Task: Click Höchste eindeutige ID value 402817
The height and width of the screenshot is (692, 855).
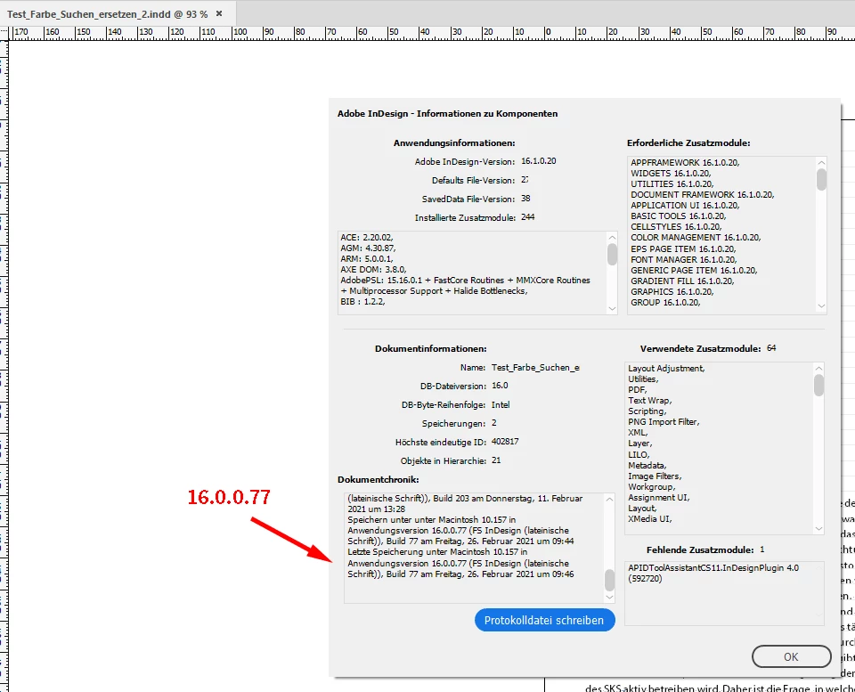Action: pyautogui.click(x=505, y=442)
